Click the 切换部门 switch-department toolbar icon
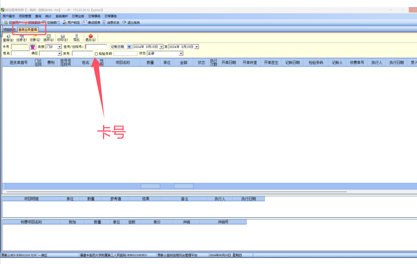This screenshot has height=264, width=417. click(x=44, y=23)
